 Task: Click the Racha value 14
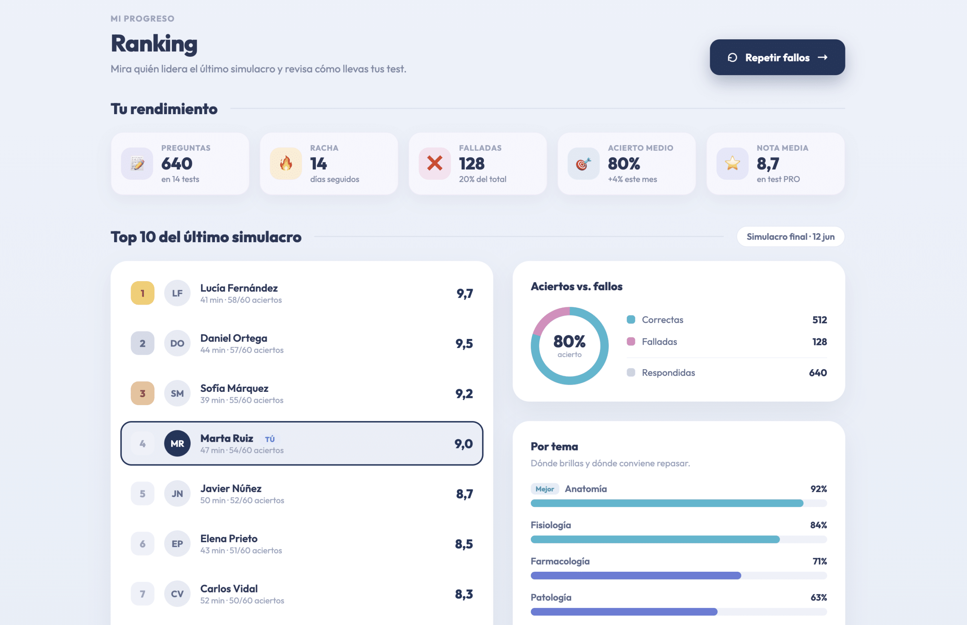pyautogui.click(x=318, y=164)
